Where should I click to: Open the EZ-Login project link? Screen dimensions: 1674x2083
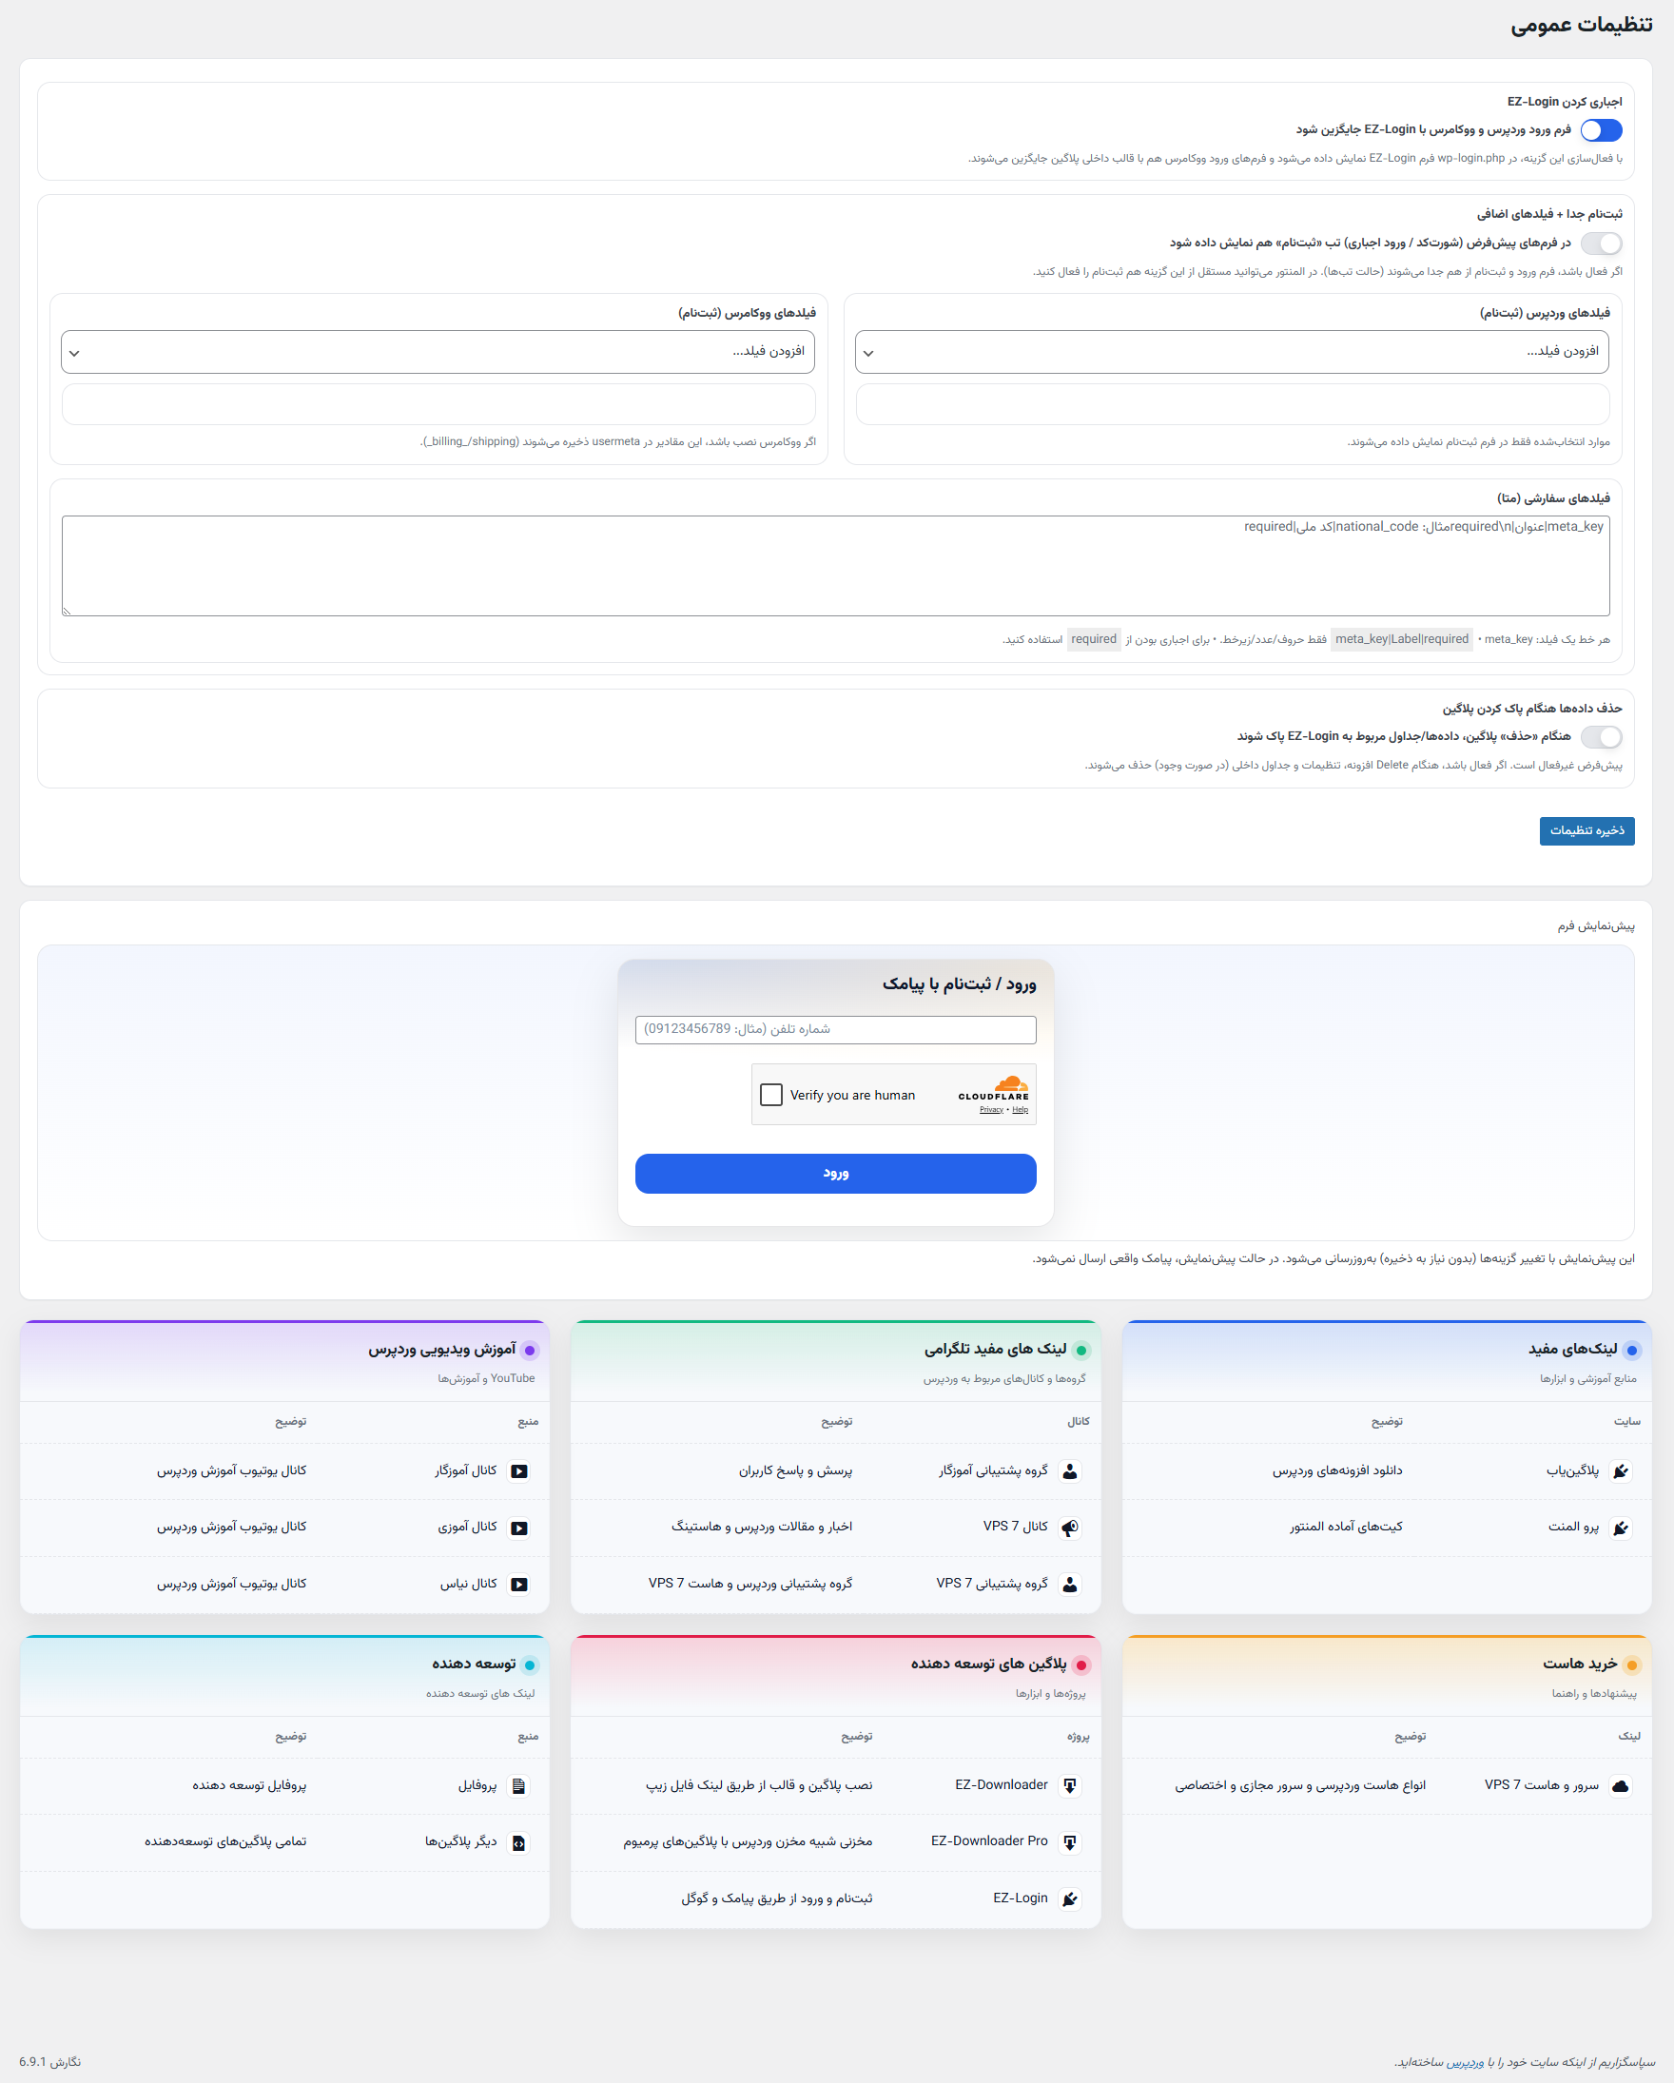1020,1899
